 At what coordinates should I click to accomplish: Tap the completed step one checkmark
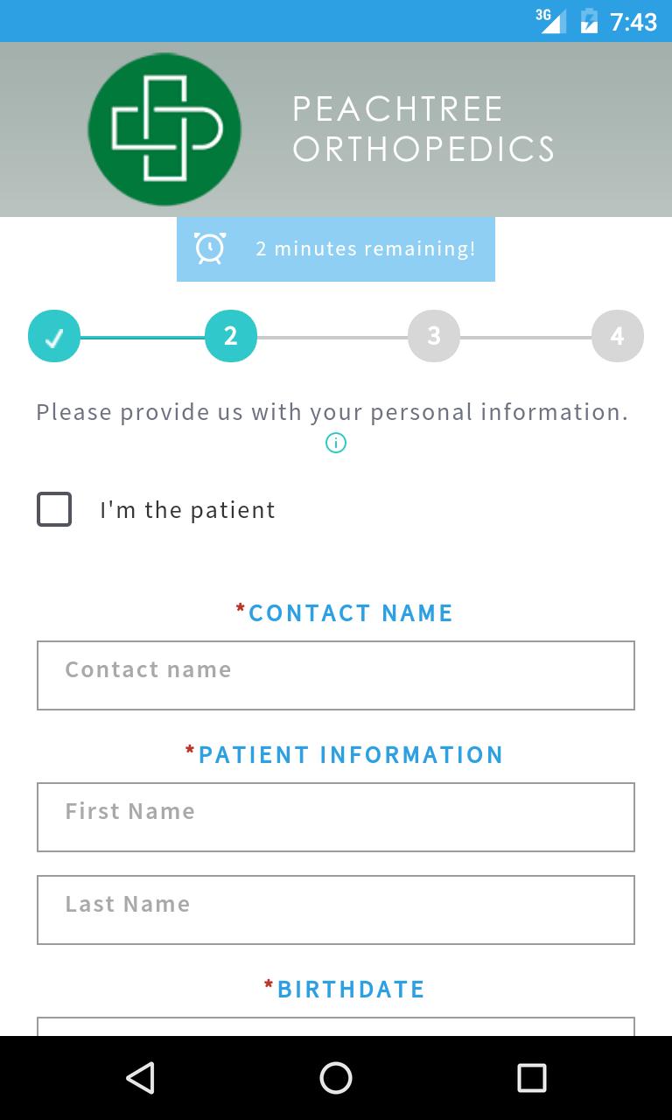point(54,336)
